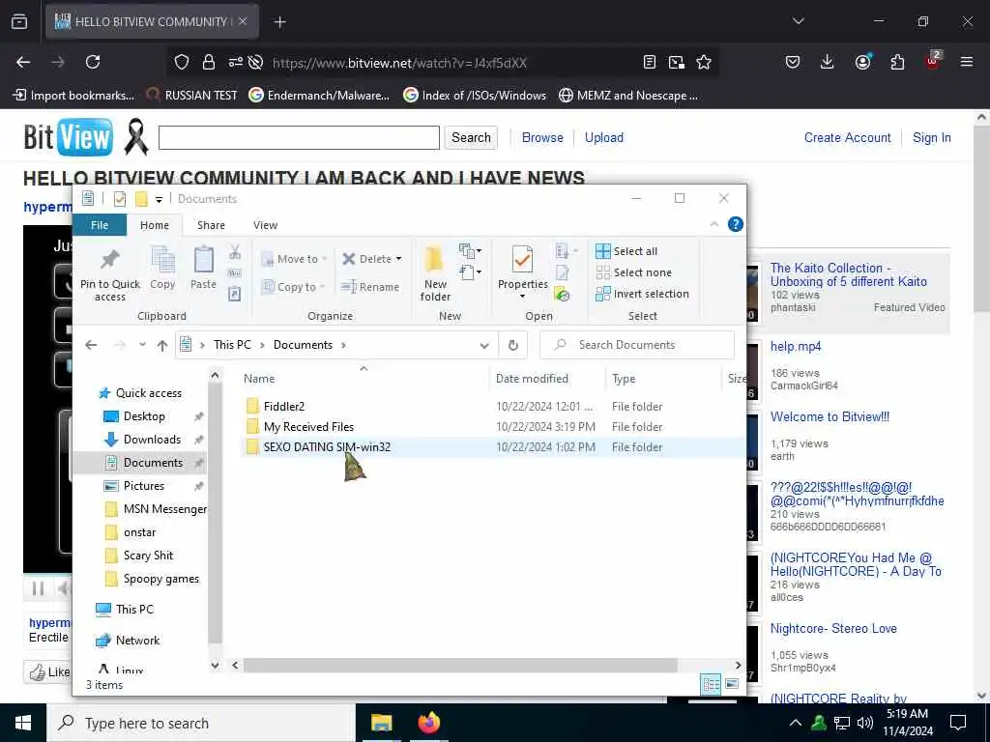
Task: Click the Sign In link
Action: (x=931, y=137)
